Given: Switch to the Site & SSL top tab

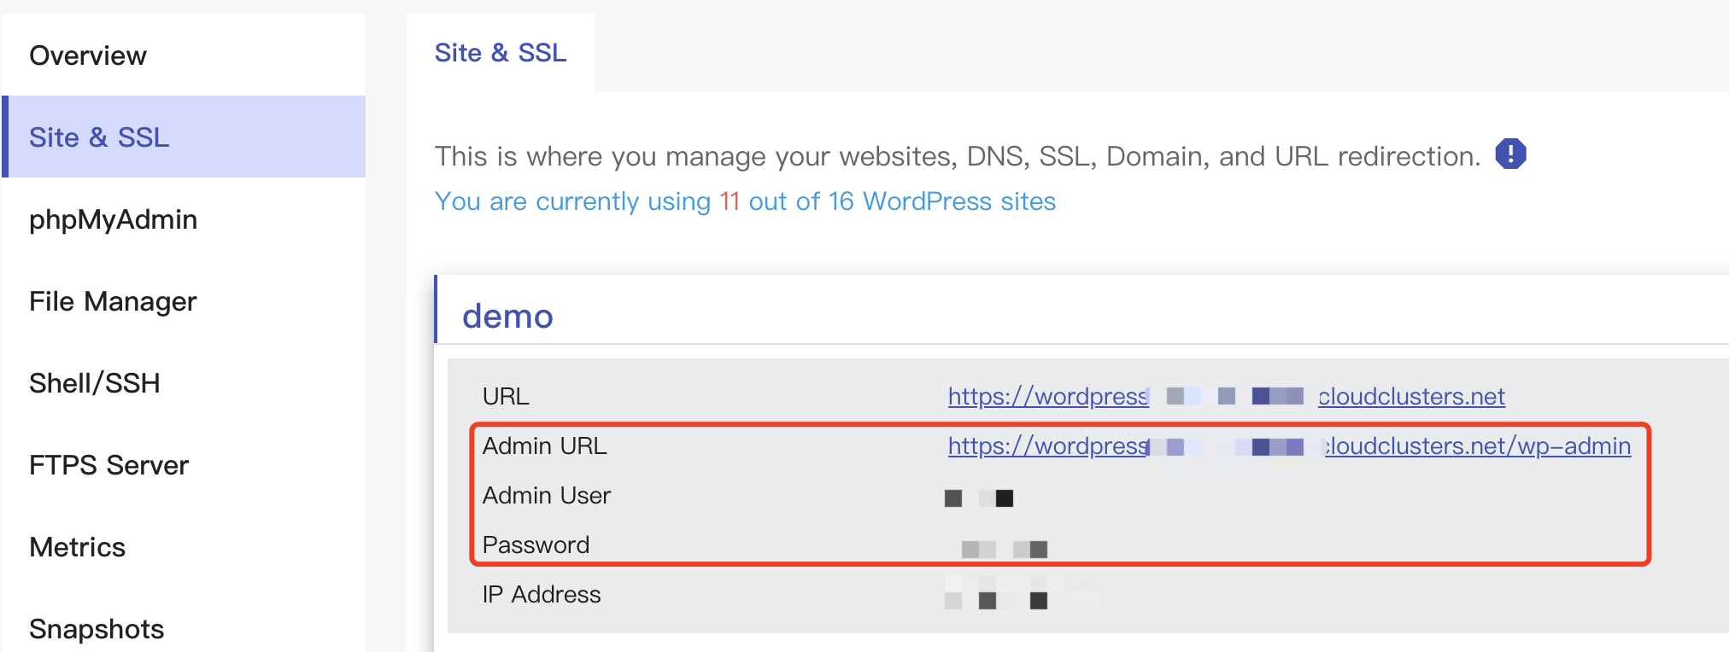Looking at the screenshot, I should tap(501, 53).
